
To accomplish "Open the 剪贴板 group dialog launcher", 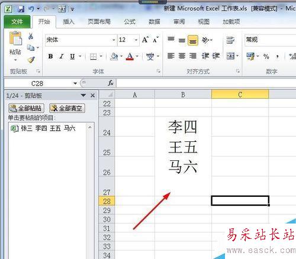I will (x=38, y=71).
